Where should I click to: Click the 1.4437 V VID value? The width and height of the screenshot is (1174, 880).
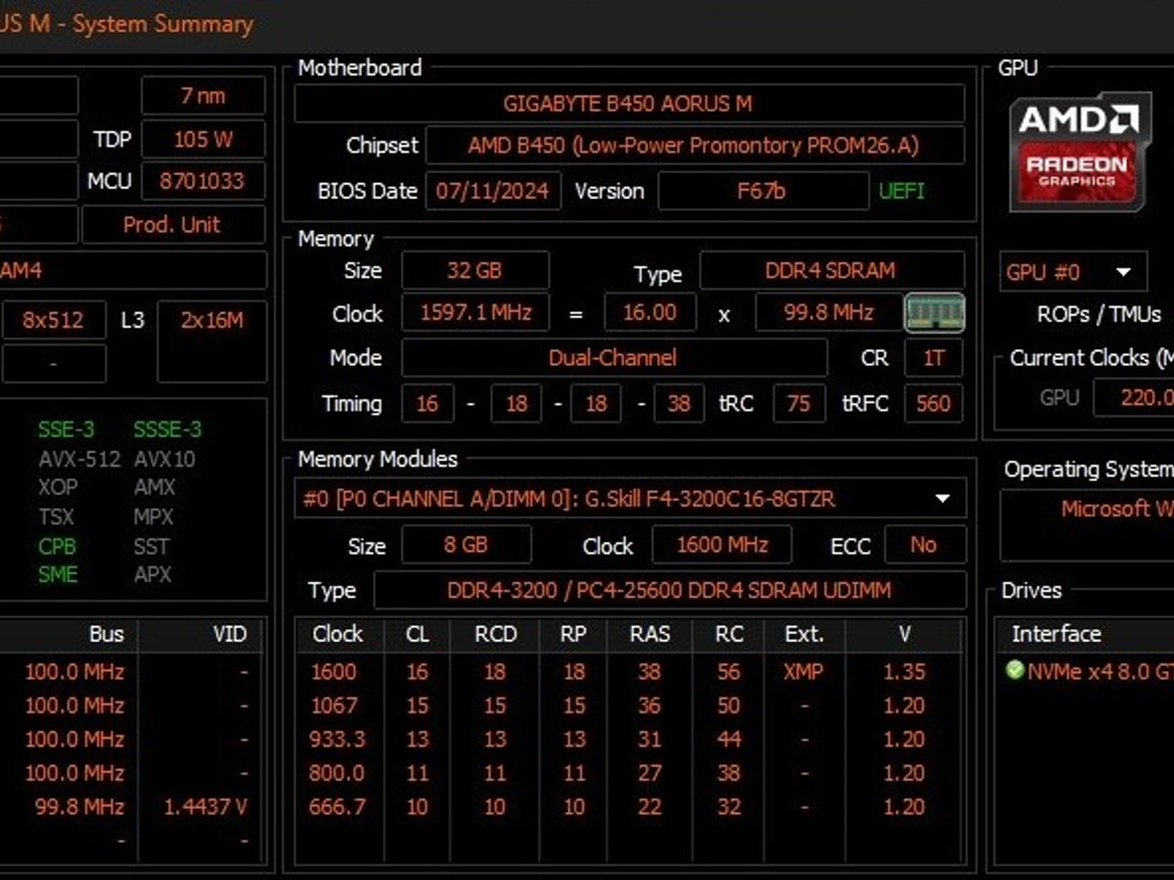[x=205, y=807]
